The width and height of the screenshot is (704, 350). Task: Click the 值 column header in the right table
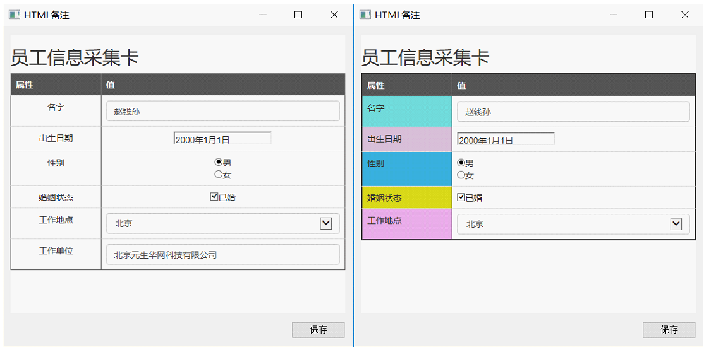tap(573, 85)
